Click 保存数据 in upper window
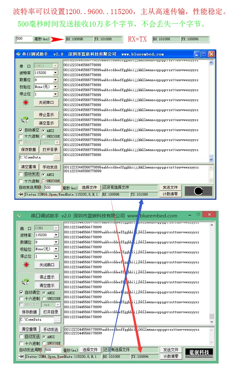Viewport: 231px width, 369px height. click(28, 150)
